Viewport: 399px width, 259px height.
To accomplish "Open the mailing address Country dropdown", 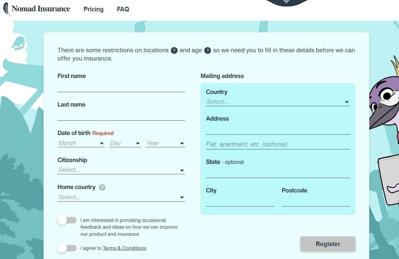I will pyautogui.click(x=278, y=102).
